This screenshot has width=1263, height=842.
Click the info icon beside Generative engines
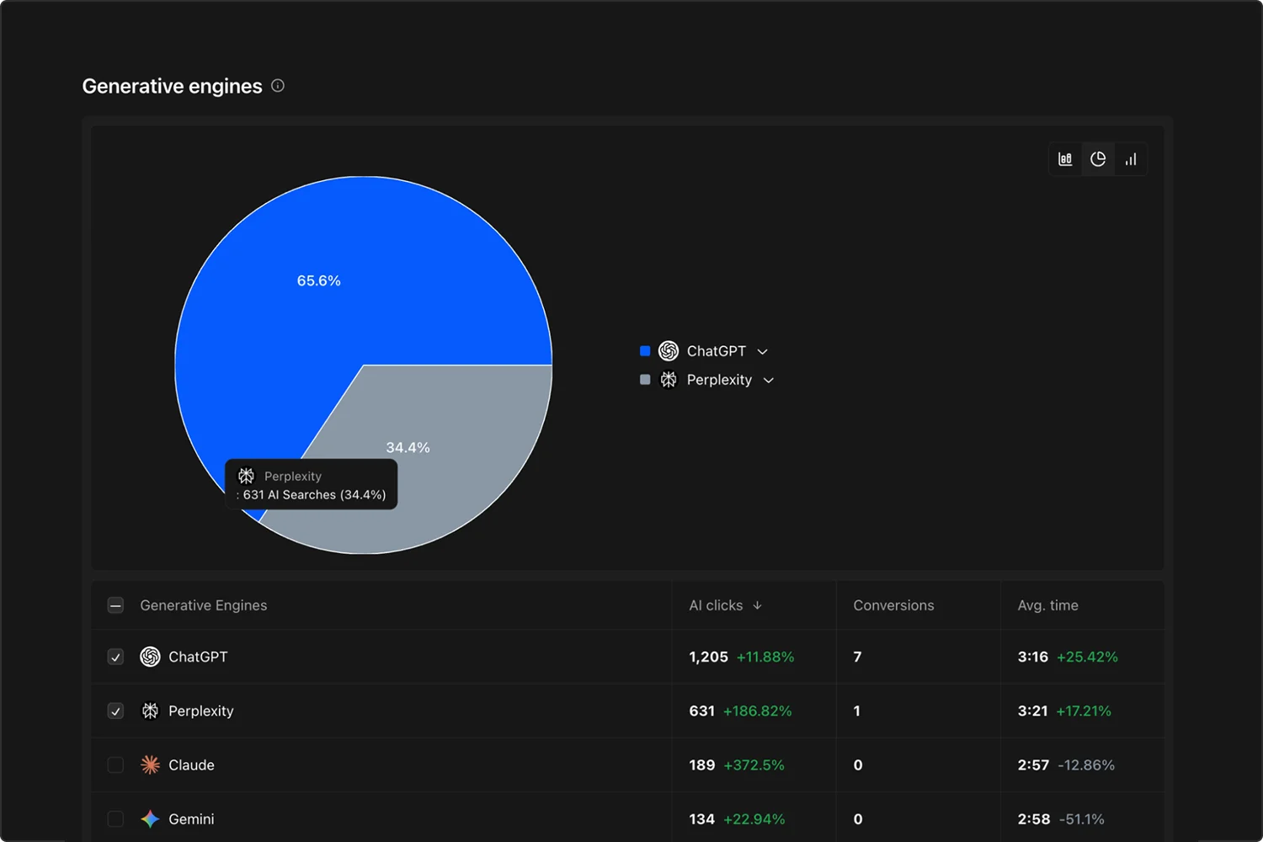point(278,86)
